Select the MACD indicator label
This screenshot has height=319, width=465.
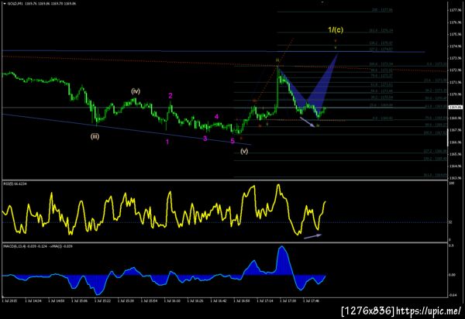pos(38,246)
